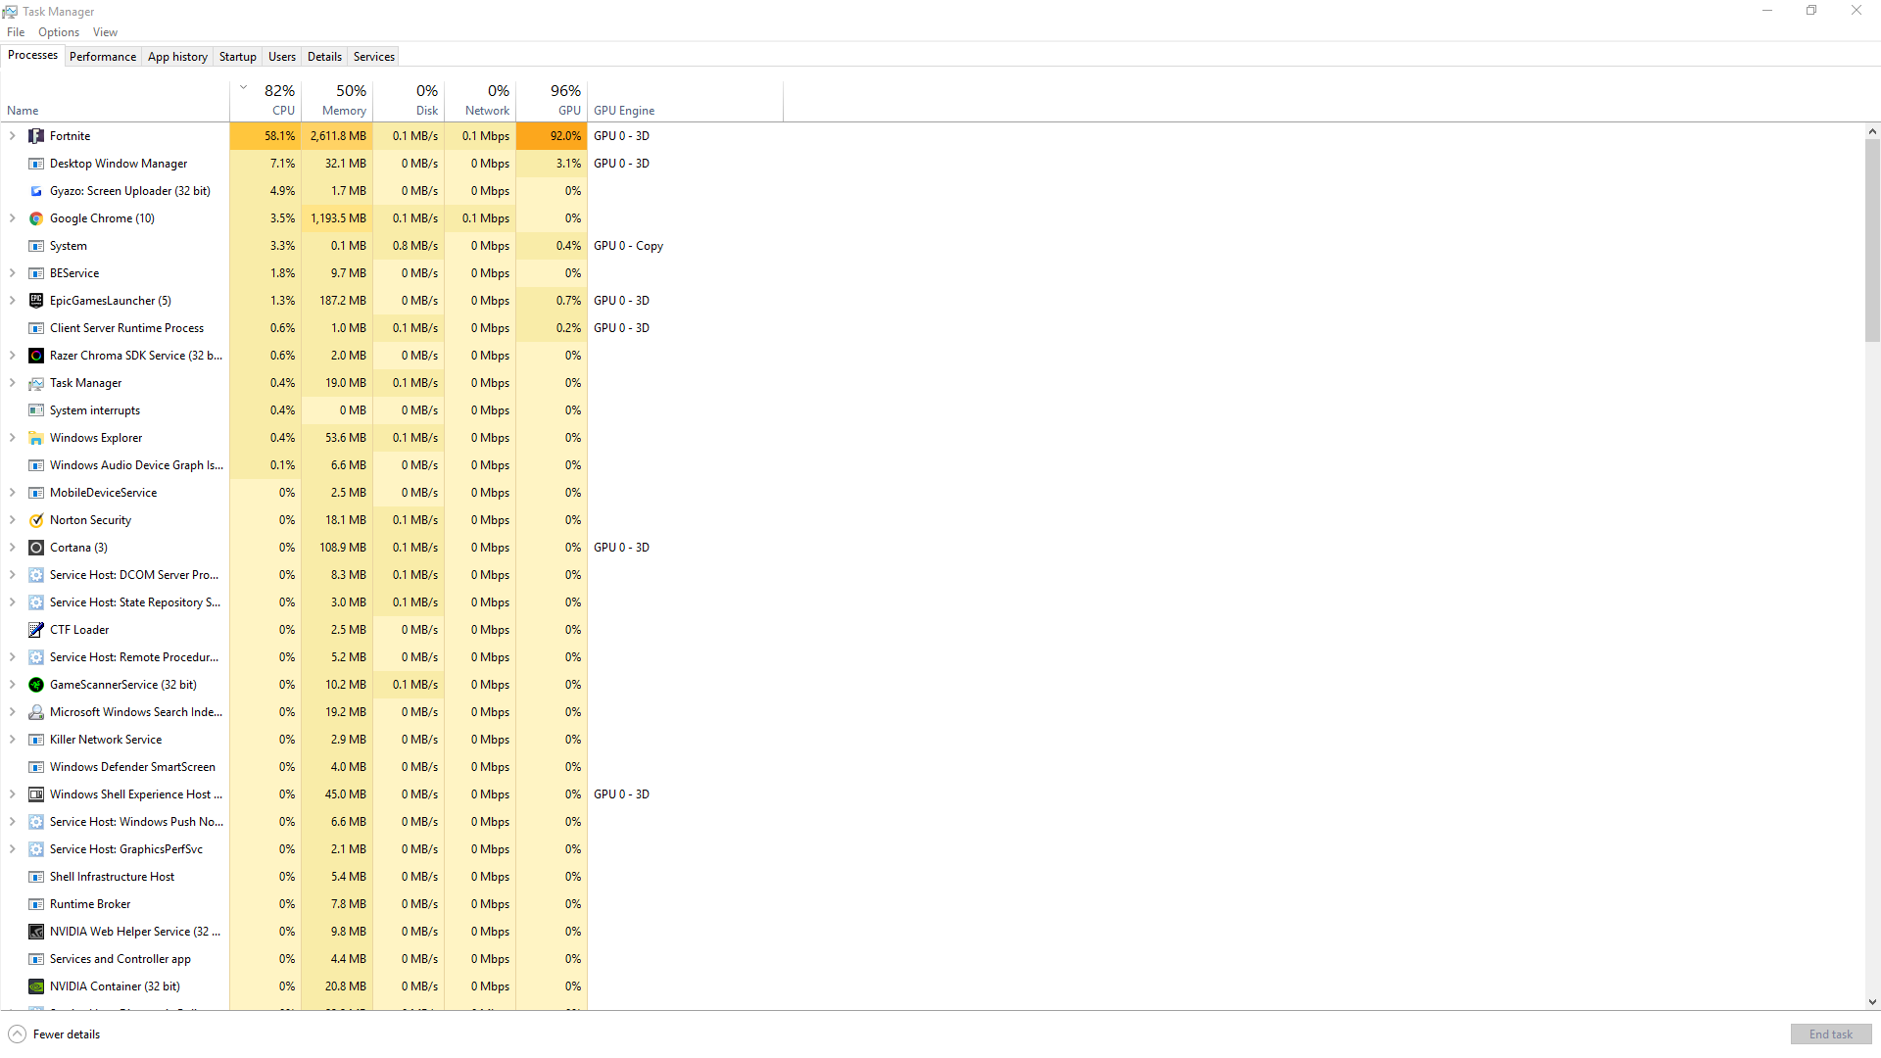
Task: Click the EpicGamesLauncher icon
Action: (36, 301)
